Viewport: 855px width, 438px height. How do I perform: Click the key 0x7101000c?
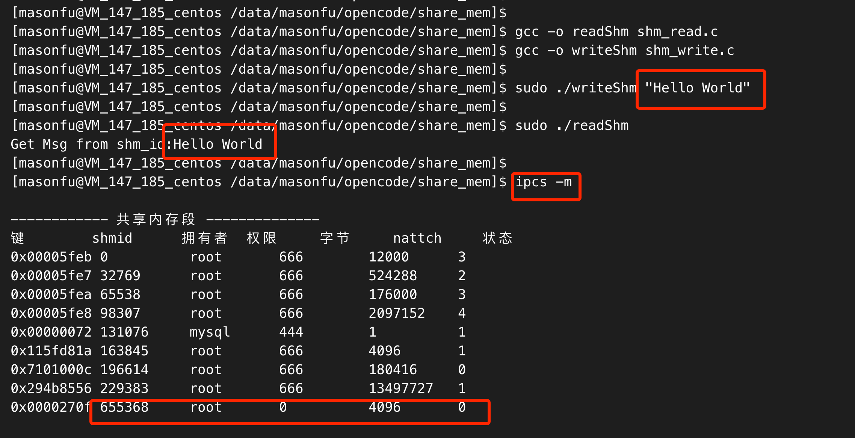[x=51, y=370]
